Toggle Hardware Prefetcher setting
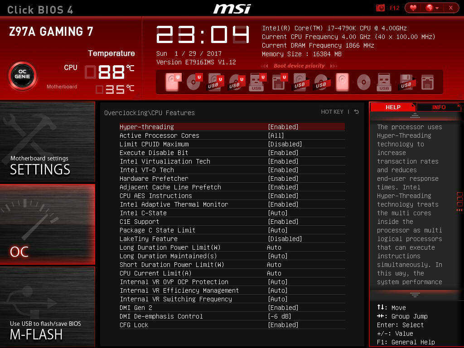The height and width of the screenshot is (348, 464). point(232,179)
